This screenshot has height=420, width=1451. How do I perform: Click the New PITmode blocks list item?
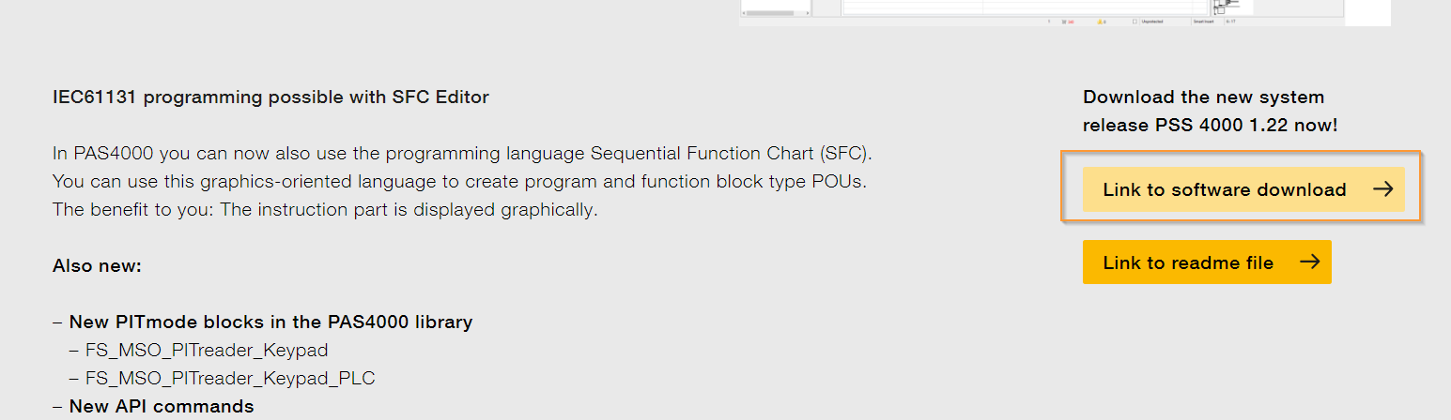coord(270,322)
